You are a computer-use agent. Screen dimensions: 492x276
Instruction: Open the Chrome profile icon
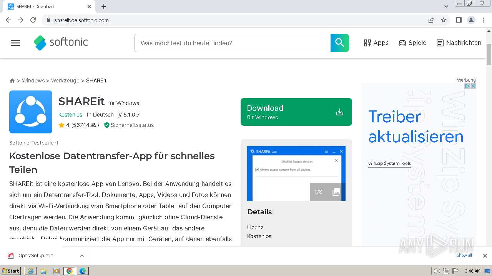[471, 20]
